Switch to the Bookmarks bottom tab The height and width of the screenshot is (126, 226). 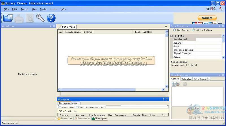pos(65,118)
